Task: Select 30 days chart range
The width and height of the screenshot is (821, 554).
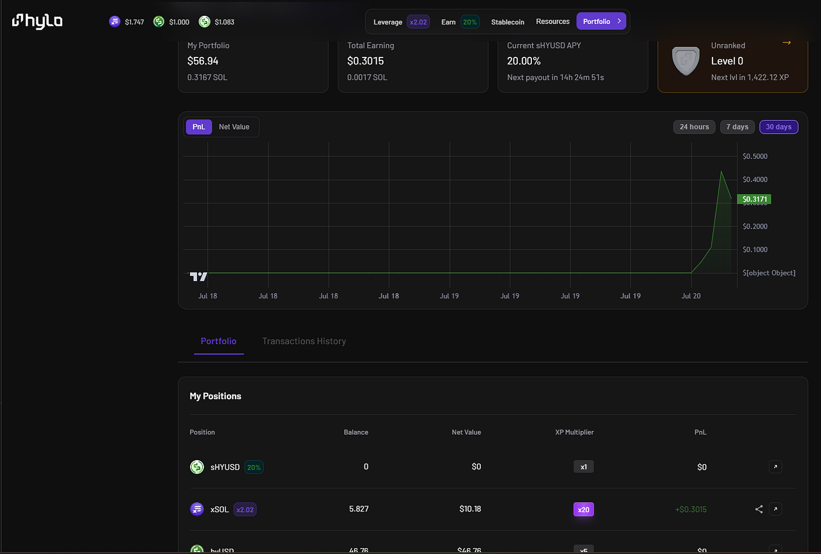Action: (779, 127)
